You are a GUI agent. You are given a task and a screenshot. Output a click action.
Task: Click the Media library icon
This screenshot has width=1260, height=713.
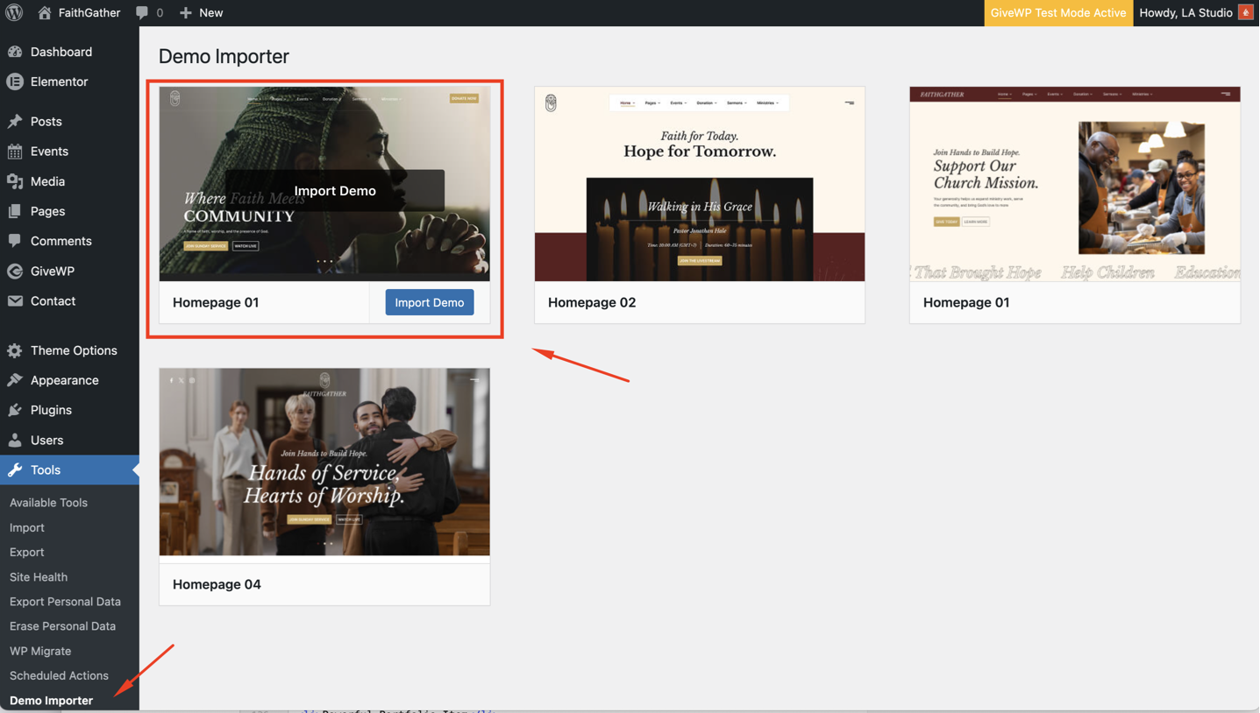click(15, 181)
